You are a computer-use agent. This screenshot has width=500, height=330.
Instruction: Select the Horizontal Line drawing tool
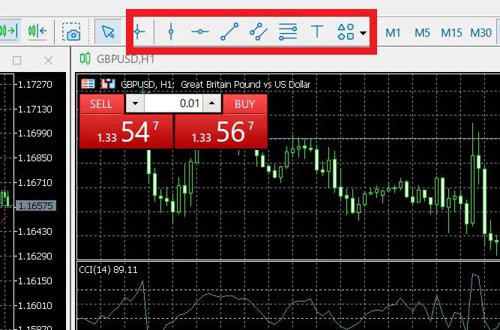click(200, 31)
